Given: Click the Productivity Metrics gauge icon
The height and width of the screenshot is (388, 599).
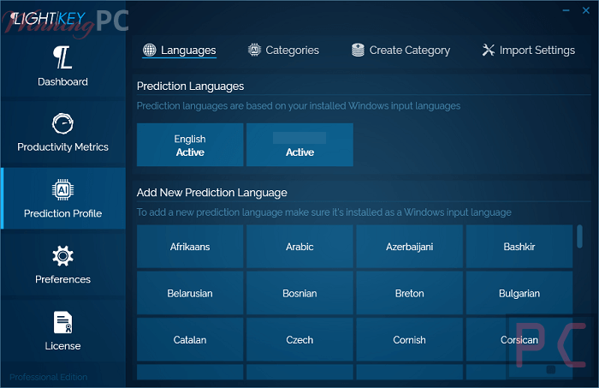Looking at the screenshot, I should pyautogui.click(x=62, y=123).
